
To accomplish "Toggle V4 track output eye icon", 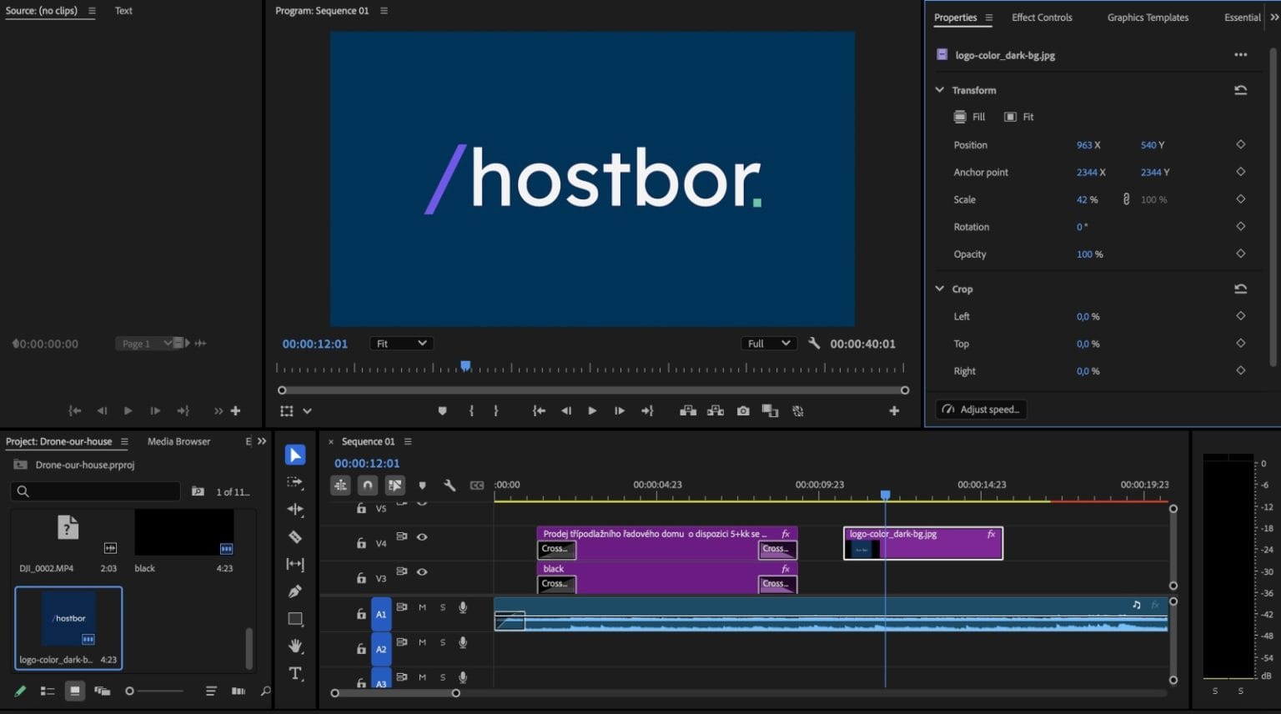I will click(422, 537).
